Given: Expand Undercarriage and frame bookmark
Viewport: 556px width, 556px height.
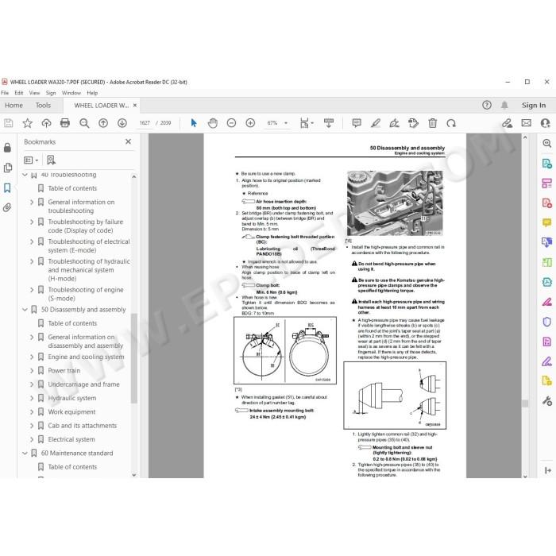Looking at the screenshot, I should point(32,384).
